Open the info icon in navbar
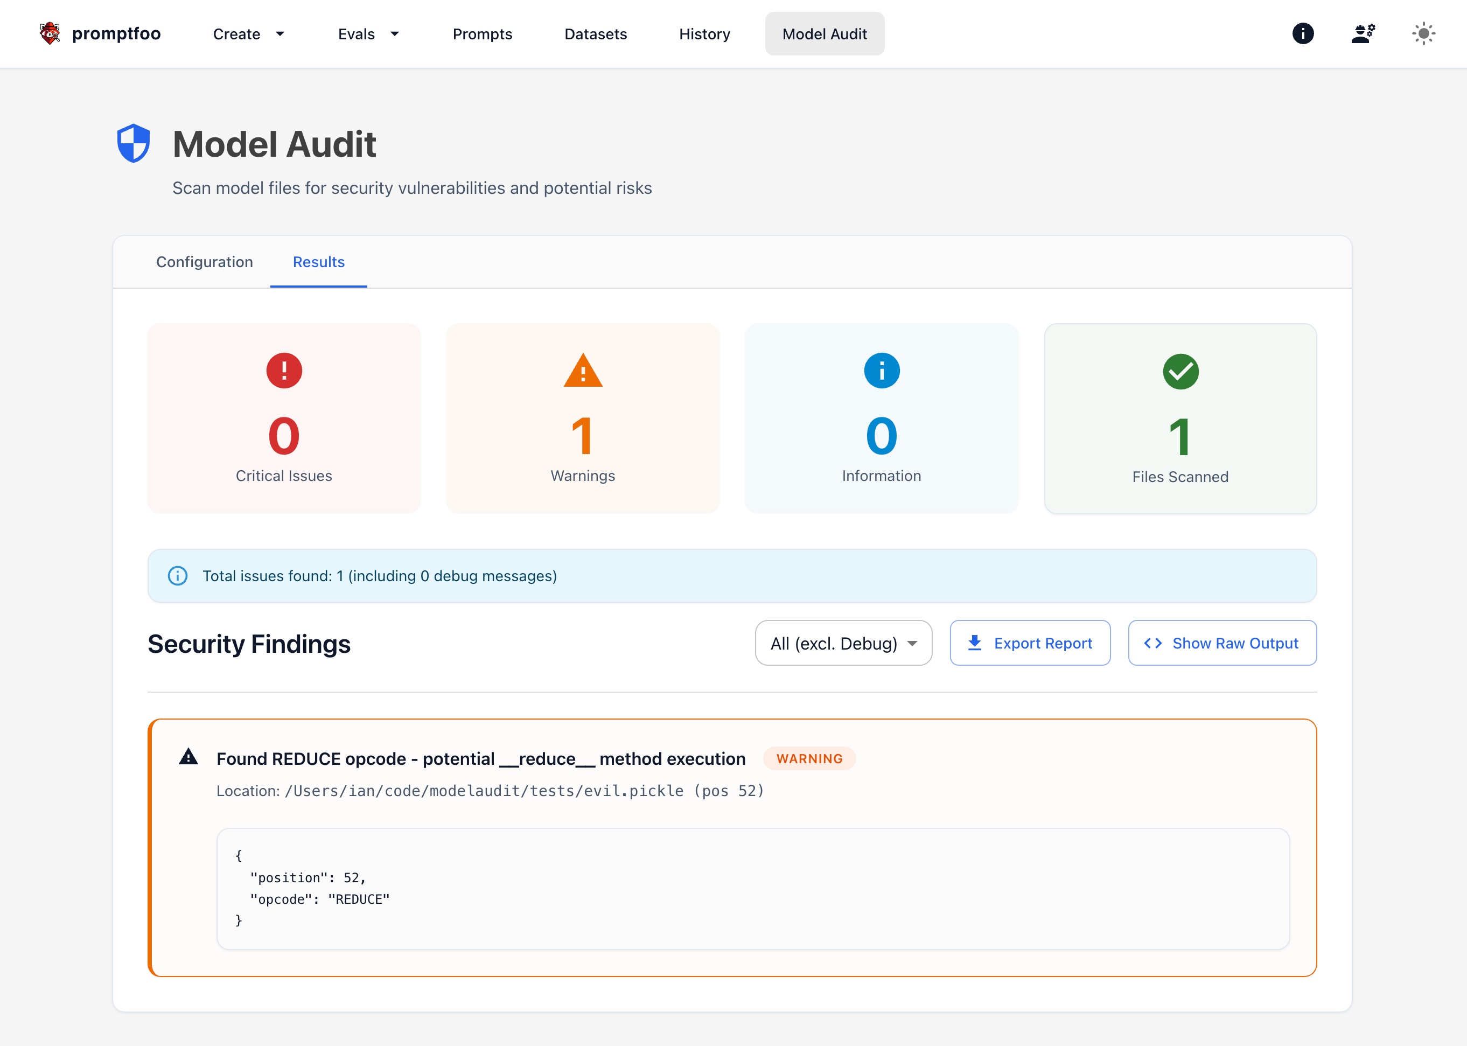Viewport: 1467px width, 1046px height. (x=1302, y=33)
